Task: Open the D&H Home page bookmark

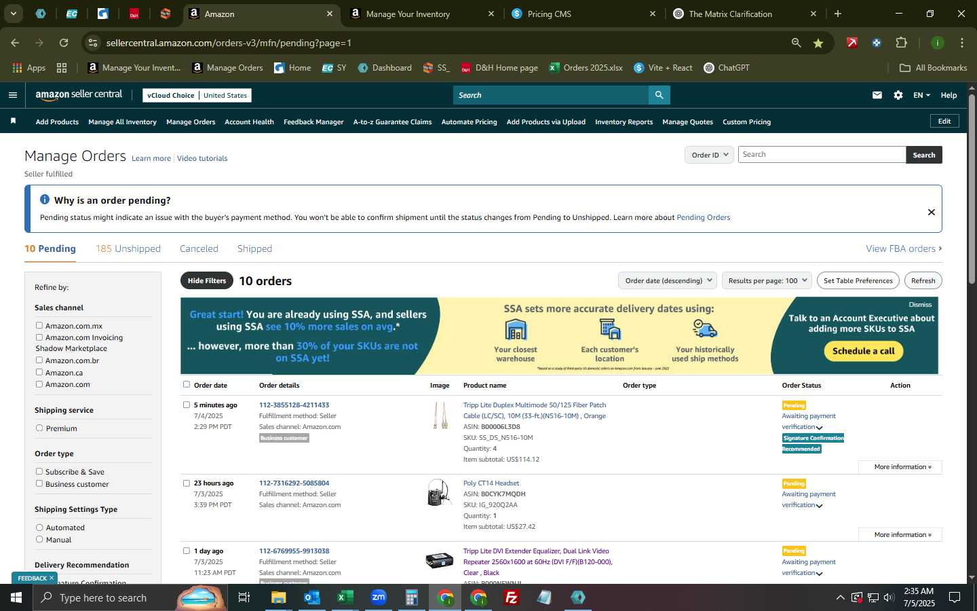Action: (x=499, y=68)
